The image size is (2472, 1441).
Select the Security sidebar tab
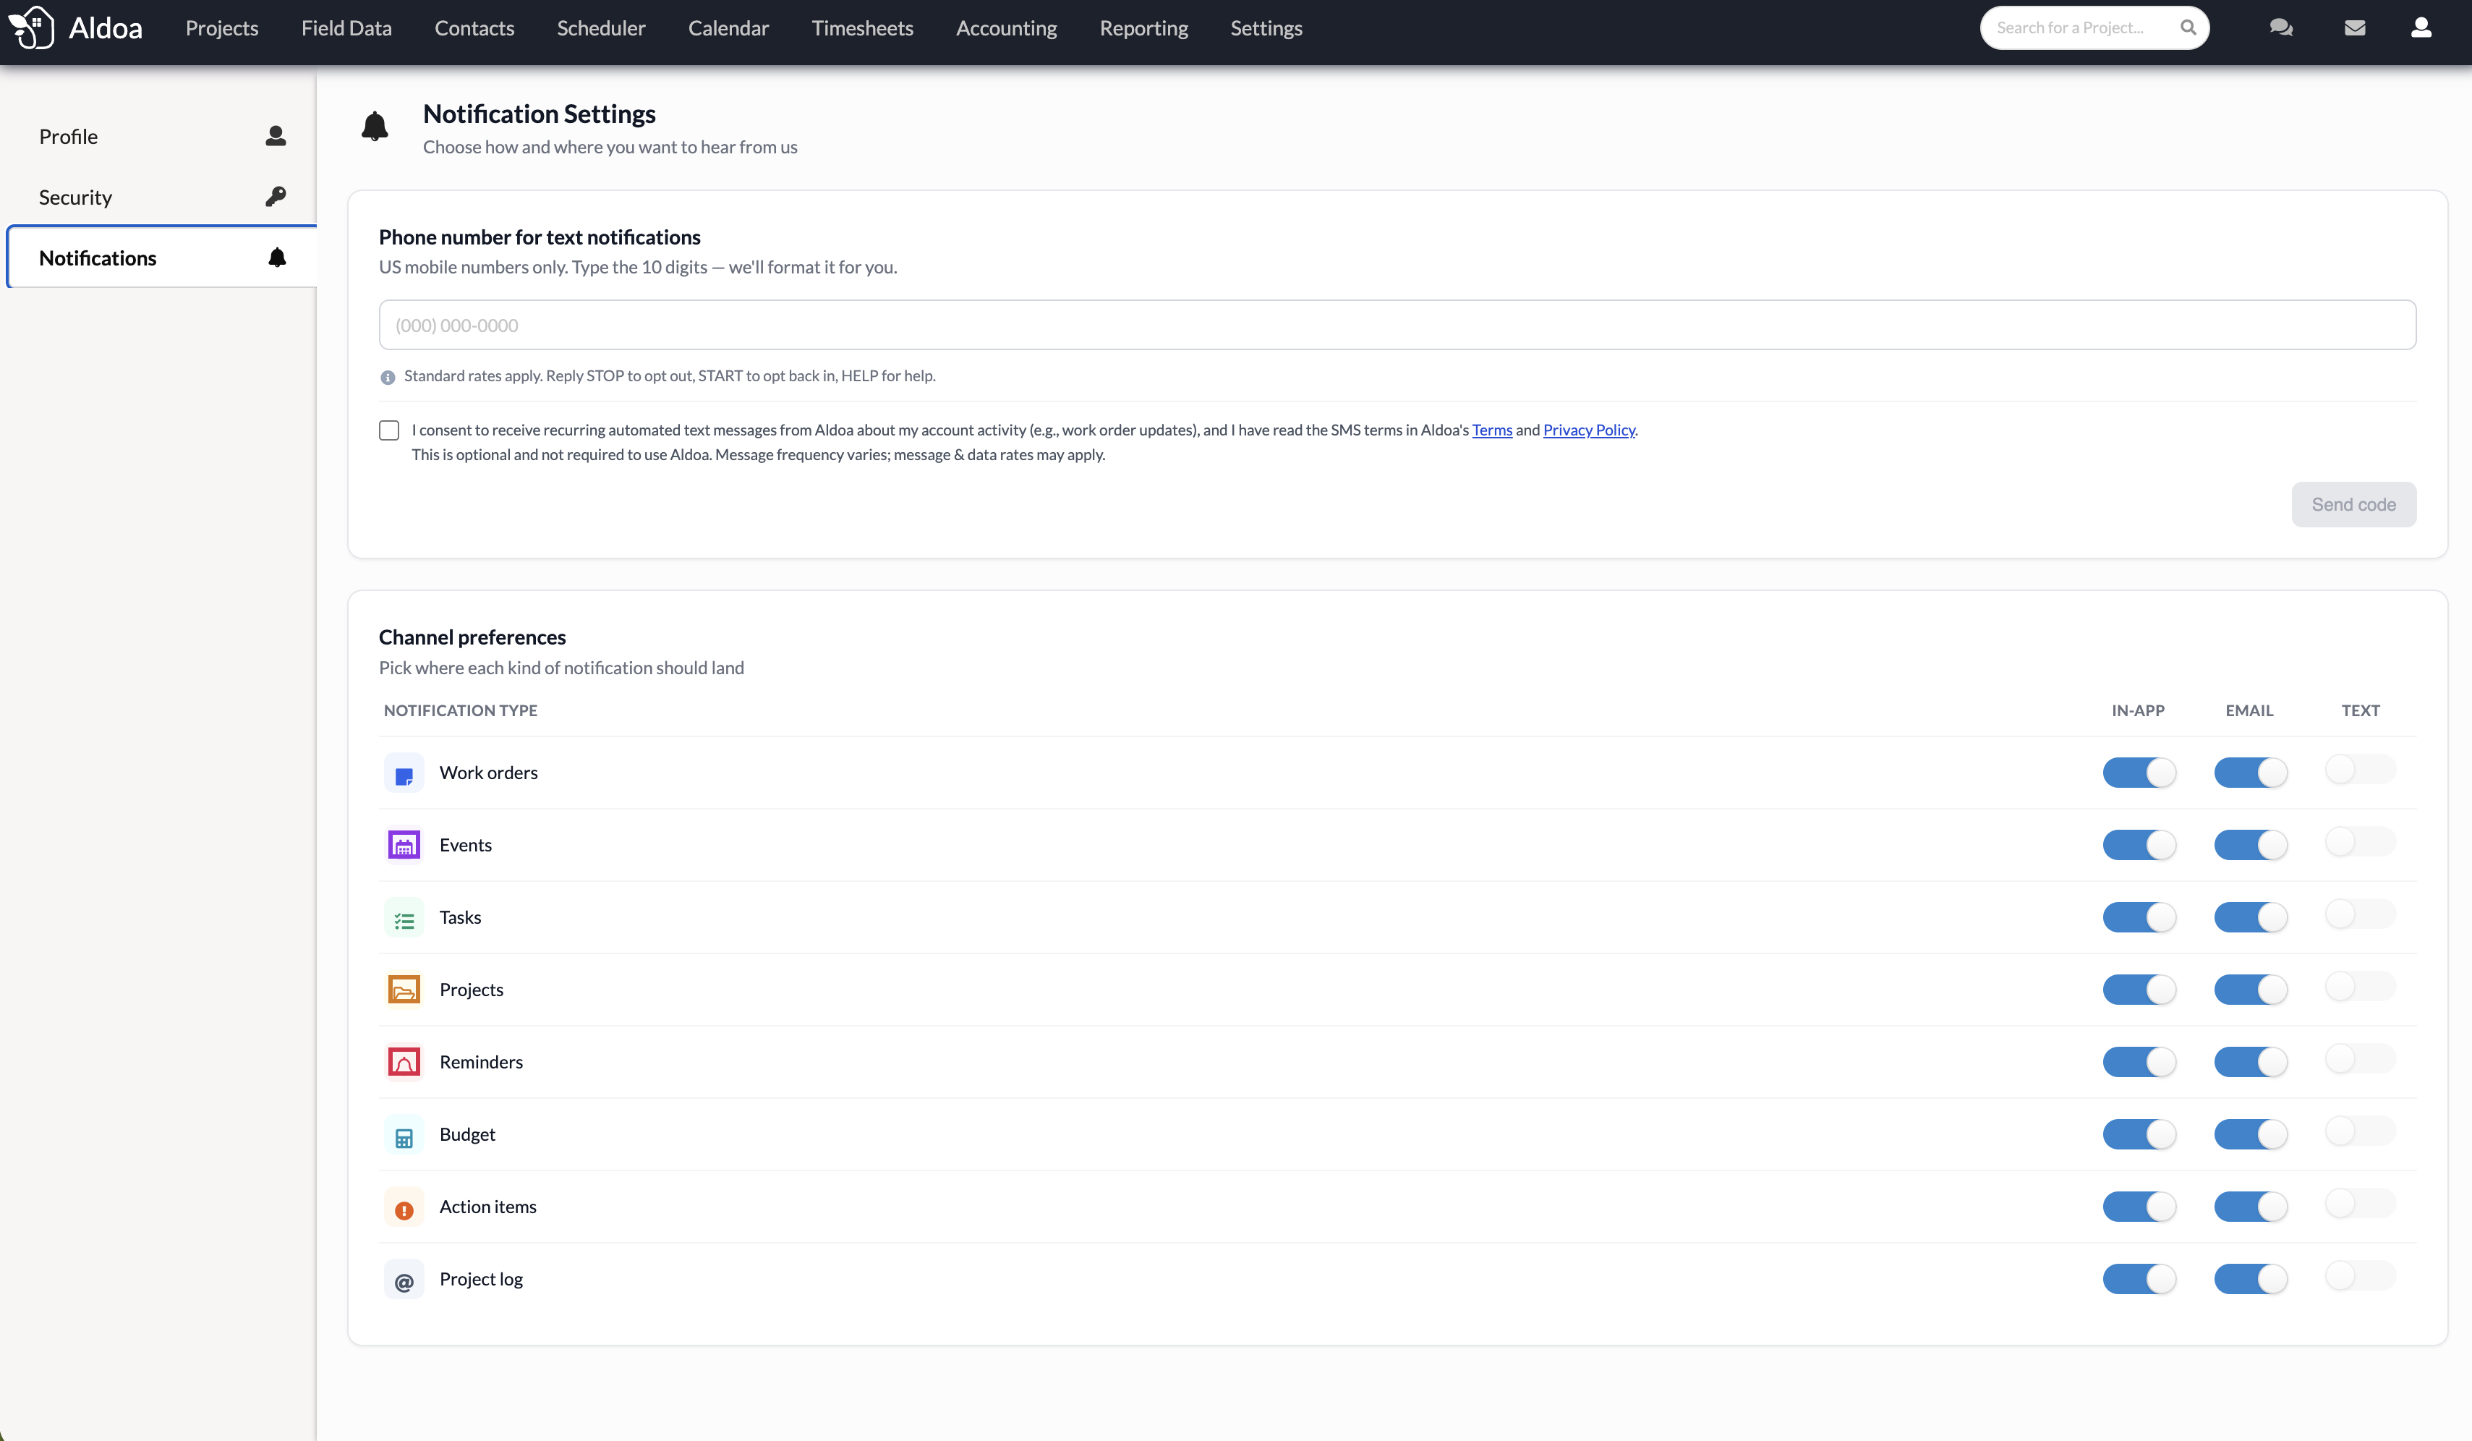161,197
